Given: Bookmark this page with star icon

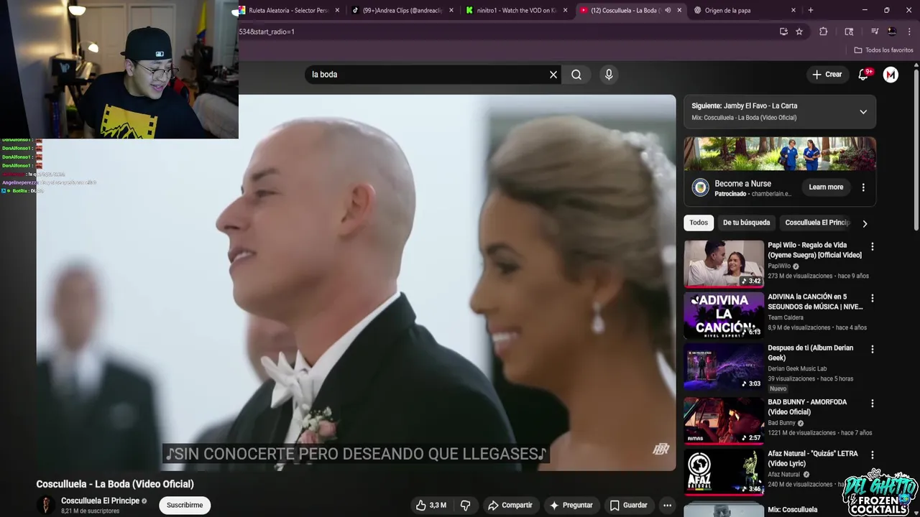Looking at the screenshot, I should click(799, 32).
